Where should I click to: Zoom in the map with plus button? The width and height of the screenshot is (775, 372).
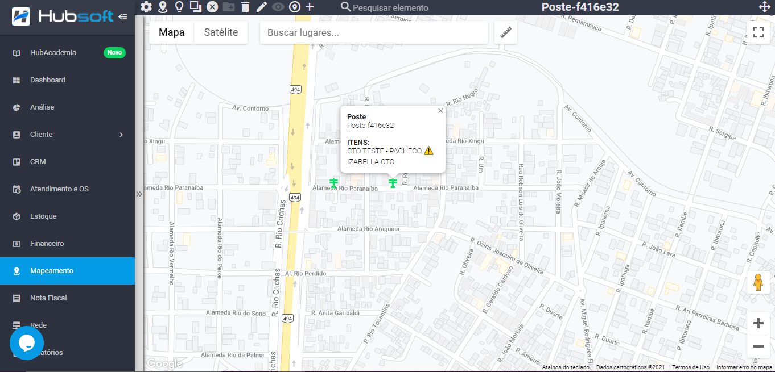(758, 324)
